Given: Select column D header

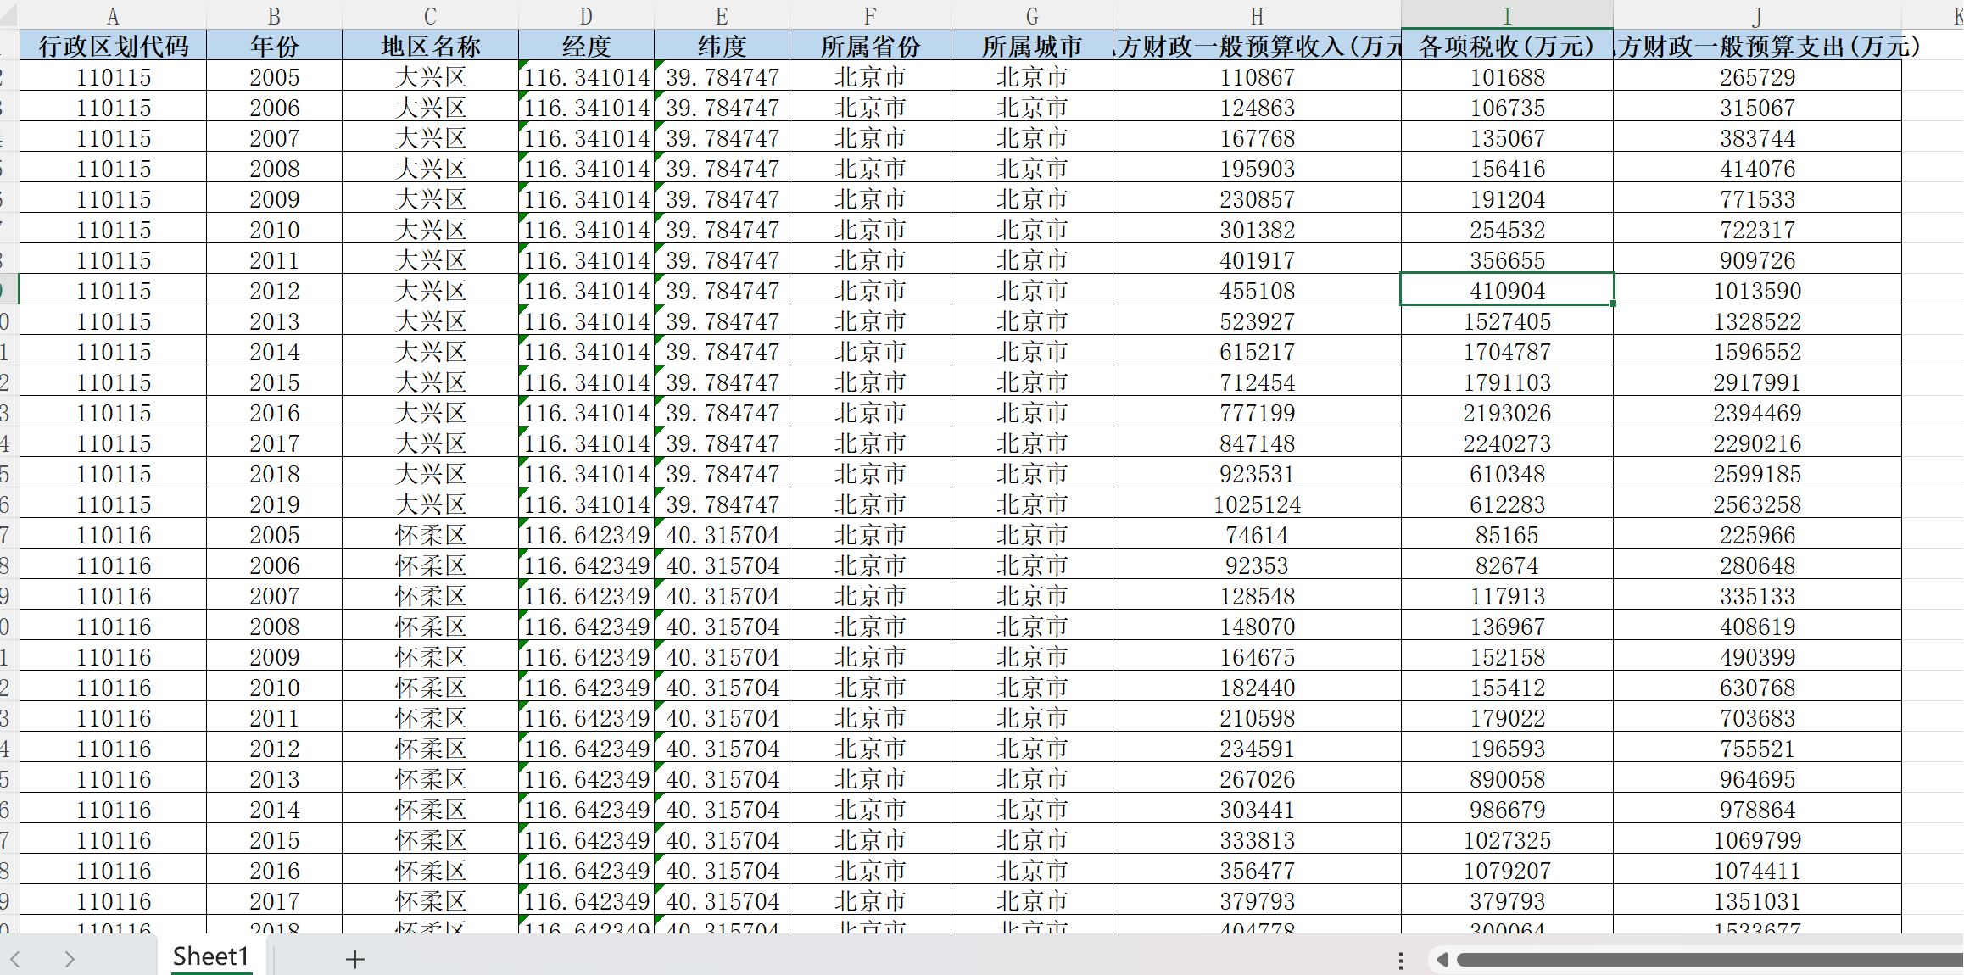Looking at the screenshot, I should coord(586,15).
